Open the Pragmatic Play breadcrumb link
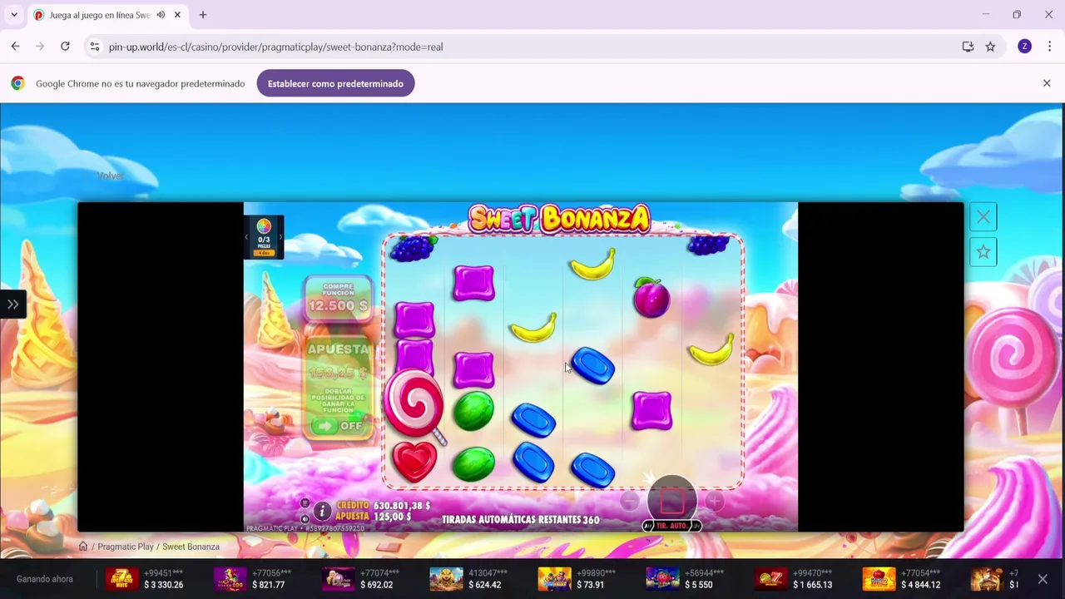The image size is (1065, 599). 126,547
